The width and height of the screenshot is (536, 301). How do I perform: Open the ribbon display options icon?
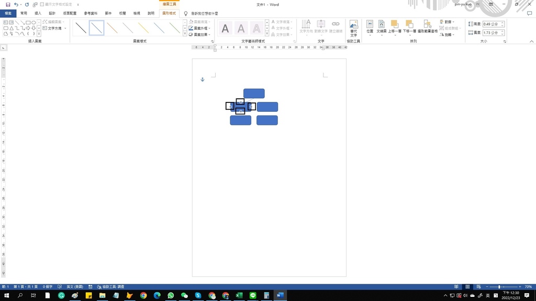(x=491, y=4)
